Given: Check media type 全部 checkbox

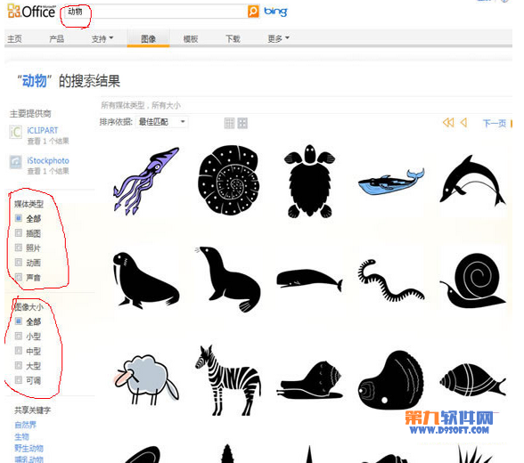Looking at the screenshot, I should coord(19,218).
